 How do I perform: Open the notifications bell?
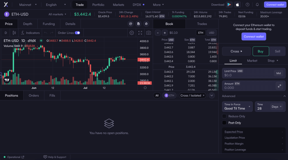(x=257, y=4)
